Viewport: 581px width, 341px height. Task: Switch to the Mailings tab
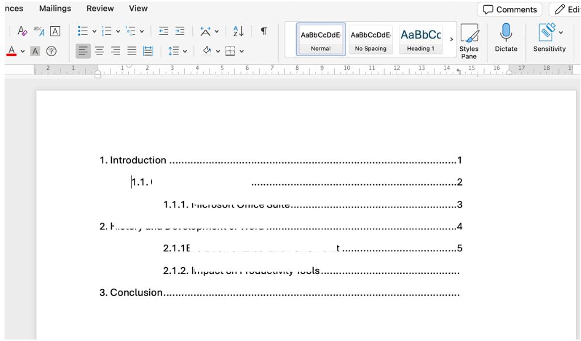(x=55, y=9)
